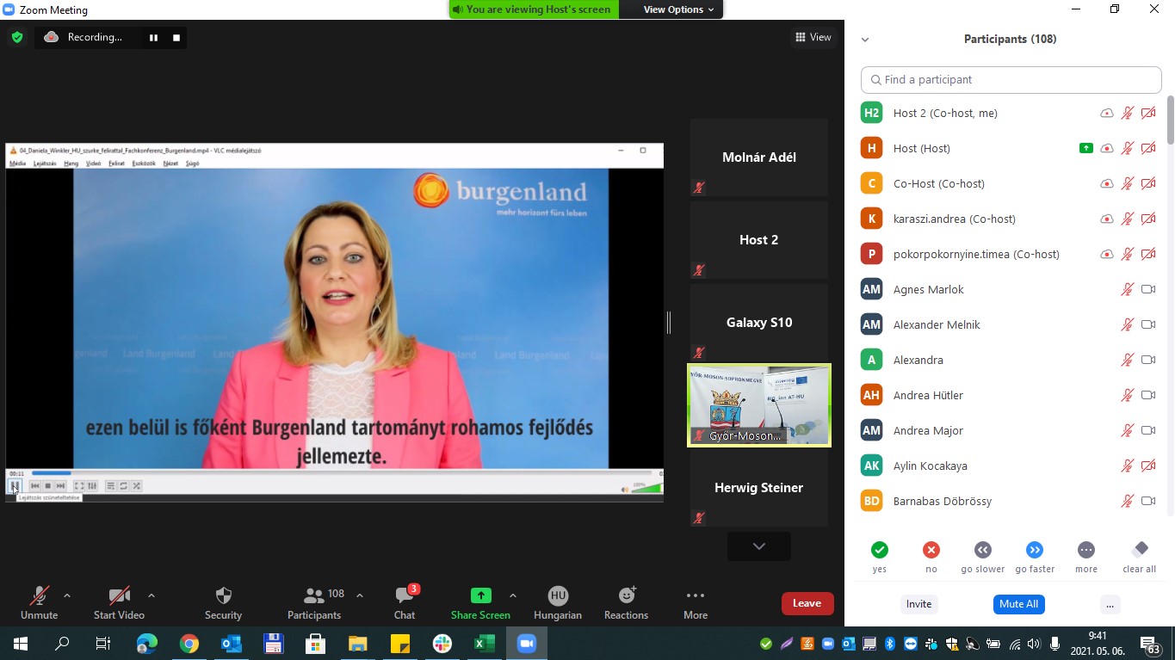Open the View Options dropdown
The image size is (1175, 660).
click(678, 9)
